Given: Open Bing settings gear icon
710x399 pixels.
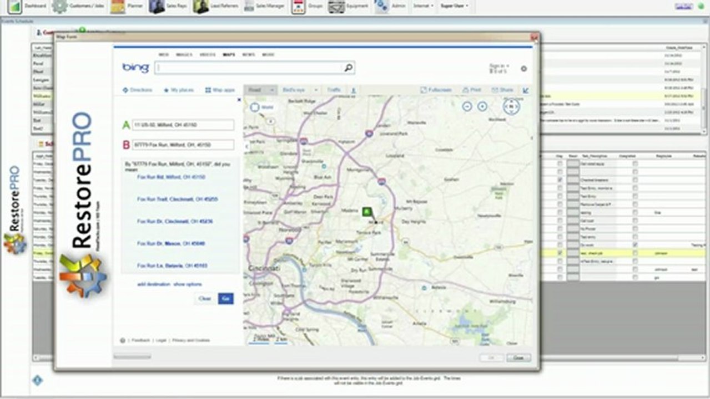Looking at the screenshot, I should [x=523, y=69].
